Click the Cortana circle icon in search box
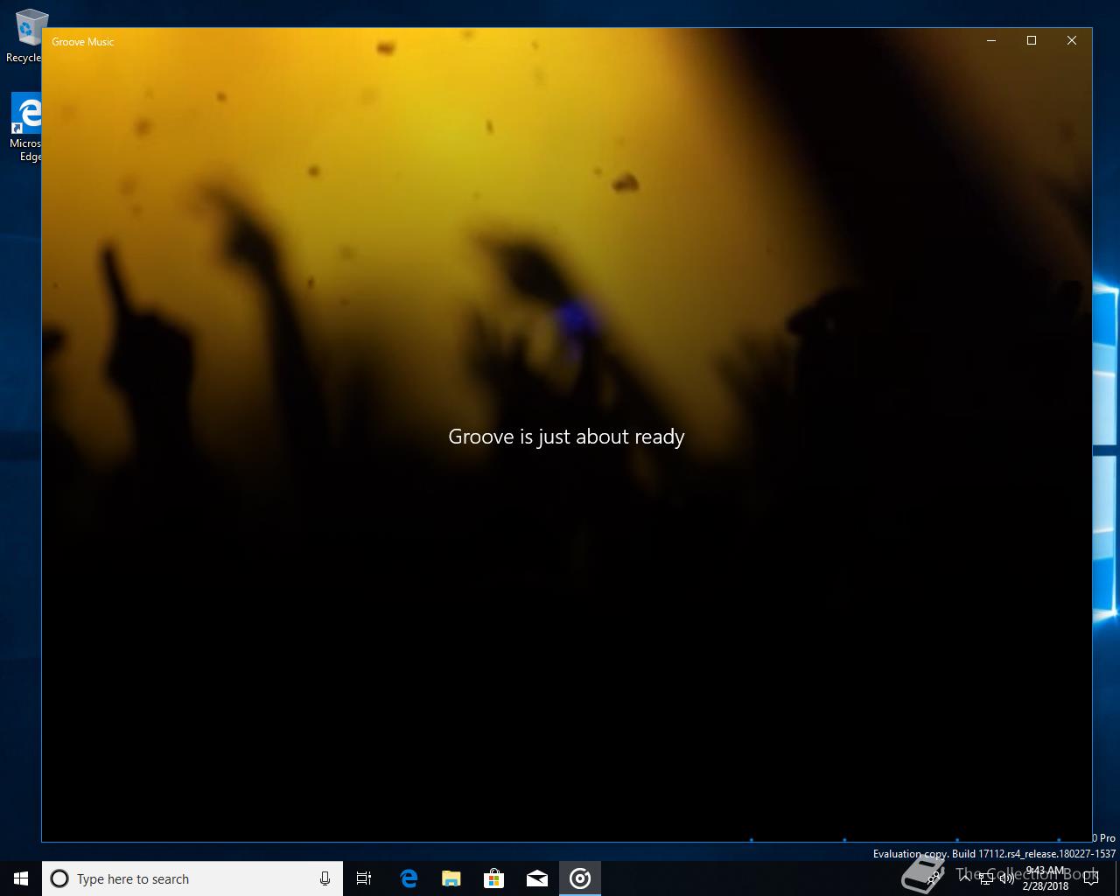 click(59, 878)
